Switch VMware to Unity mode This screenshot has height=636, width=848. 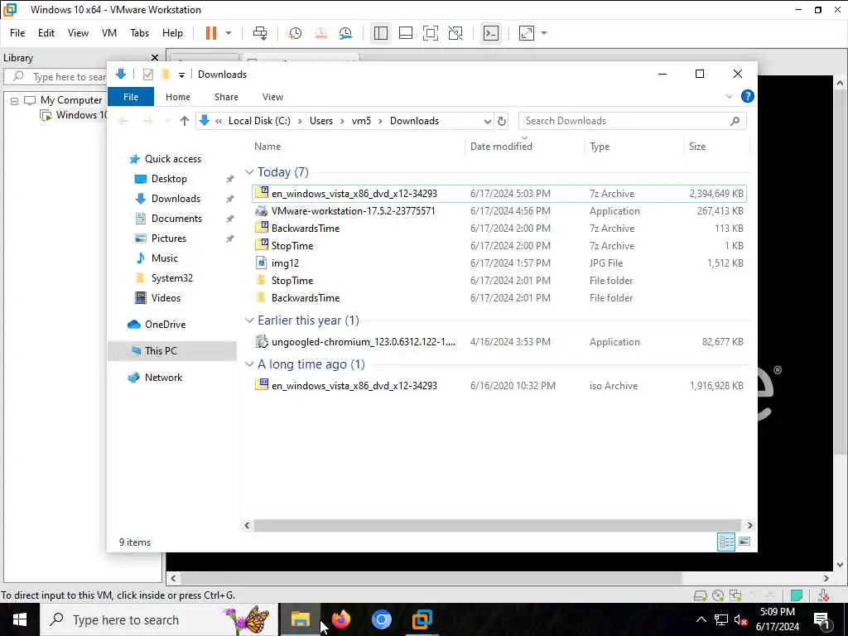point(455,33)
